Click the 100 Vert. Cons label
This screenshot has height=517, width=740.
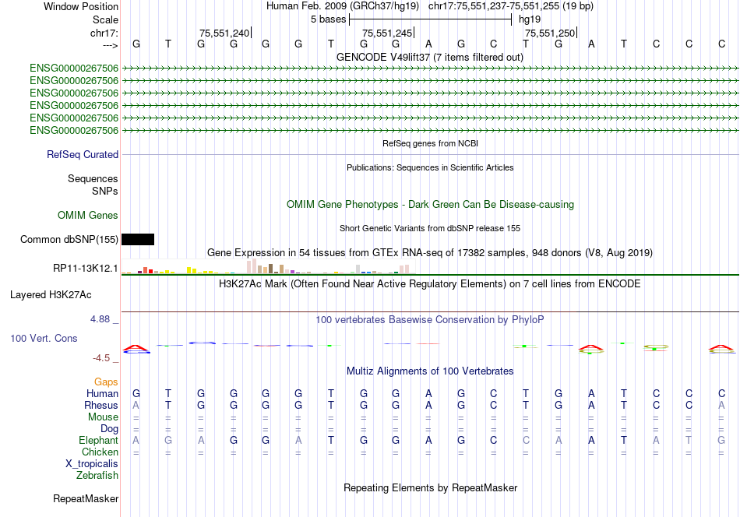[44, 338]
